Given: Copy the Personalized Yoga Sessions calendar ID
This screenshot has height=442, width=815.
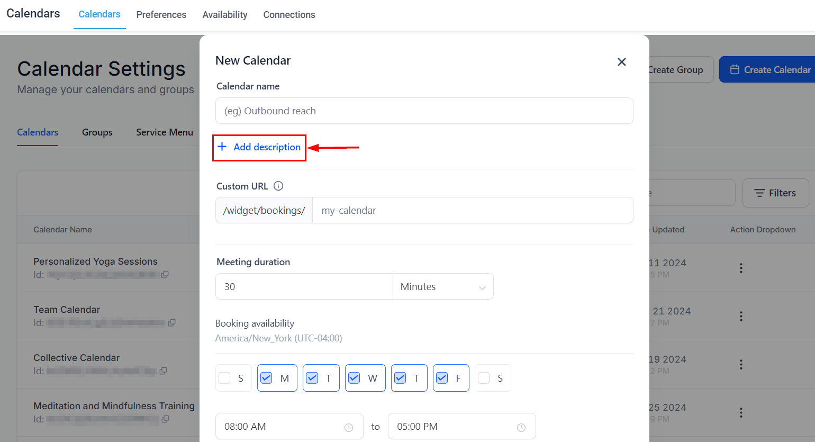Looking at the screenshot, I should [x=165, y=274].
